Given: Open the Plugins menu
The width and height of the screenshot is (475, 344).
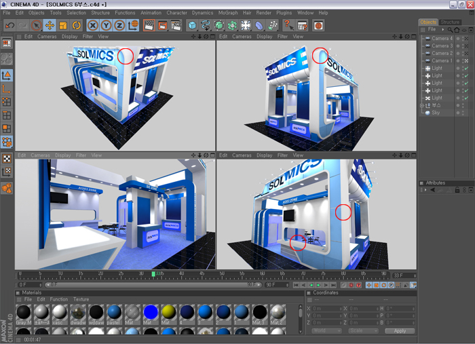Looking at the screenshot, I should click(x=284, y=13).
